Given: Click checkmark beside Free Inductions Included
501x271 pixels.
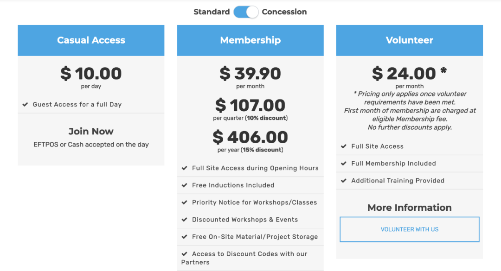Looking at the screenshot, I should 184,185.
